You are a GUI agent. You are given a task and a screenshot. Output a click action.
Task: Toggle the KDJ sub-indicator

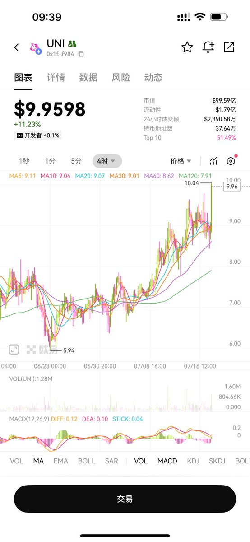tap(193, 461)
